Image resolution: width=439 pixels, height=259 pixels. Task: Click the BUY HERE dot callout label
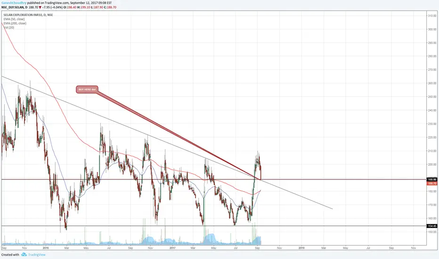pyautogui.click(x=87, y=89)
